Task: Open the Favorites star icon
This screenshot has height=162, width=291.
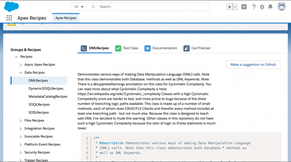Action: point(230,7)
